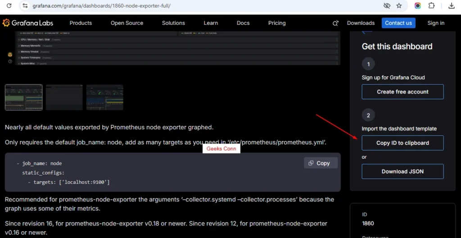Reload the page with the refresh icon
The width and height of the screenshot is (461, 238).
click(9, 5)
